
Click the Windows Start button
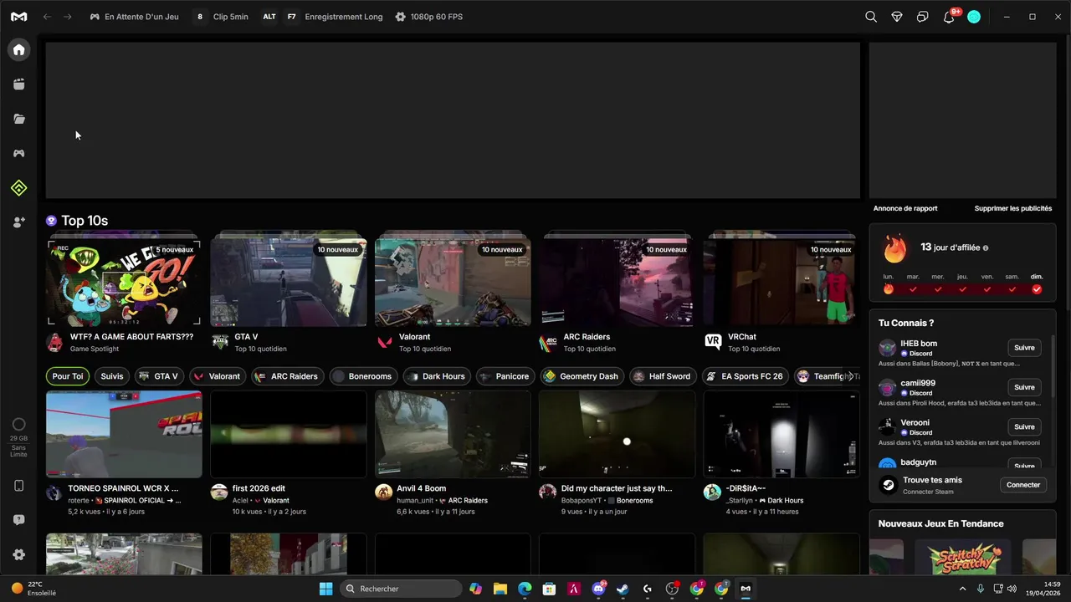(x=325, y=589)
